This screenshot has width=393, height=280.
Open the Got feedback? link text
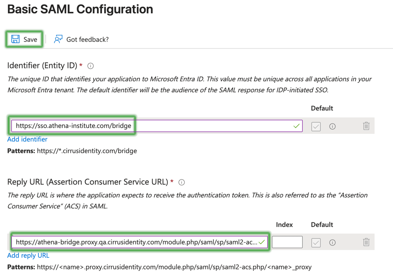click(x=87, y=39)
